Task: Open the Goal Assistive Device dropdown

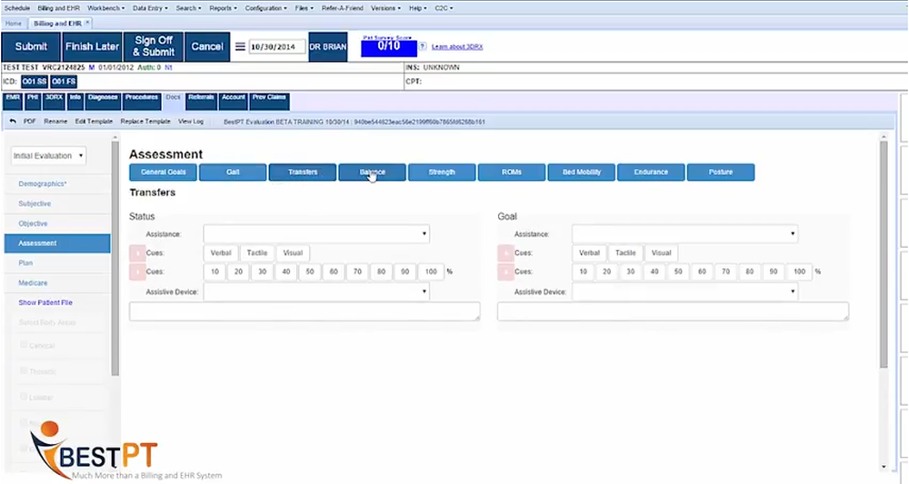Action: [684, 291]
